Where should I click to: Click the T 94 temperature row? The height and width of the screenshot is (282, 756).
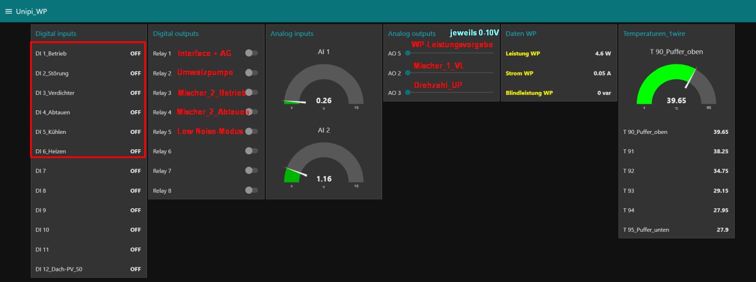coord(676,210)
